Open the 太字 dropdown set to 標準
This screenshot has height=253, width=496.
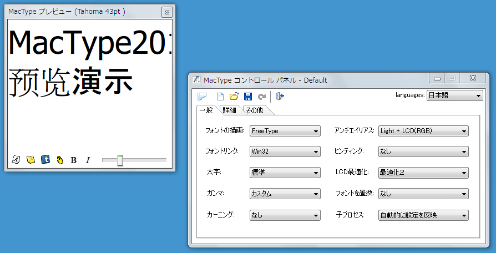point(285,173)
